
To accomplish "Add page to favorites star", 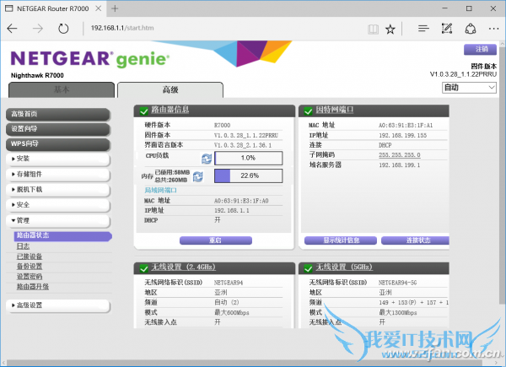I will 390,30.
